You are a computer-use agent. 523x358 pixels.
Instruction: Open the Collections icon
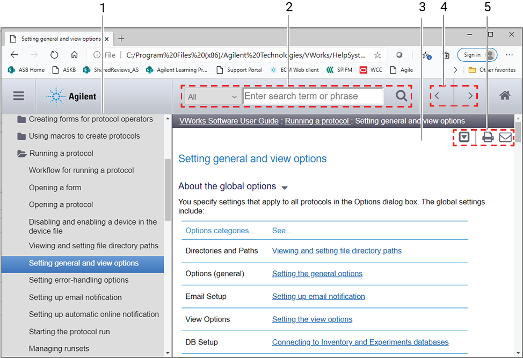[x=446, y=55]
